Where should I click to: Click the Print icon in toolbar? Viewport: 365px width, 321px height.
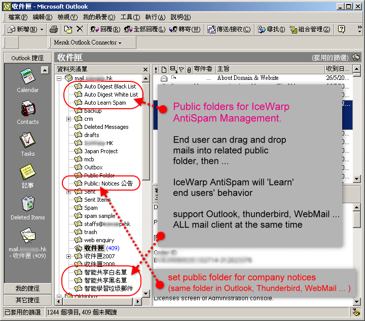point(54,29)
